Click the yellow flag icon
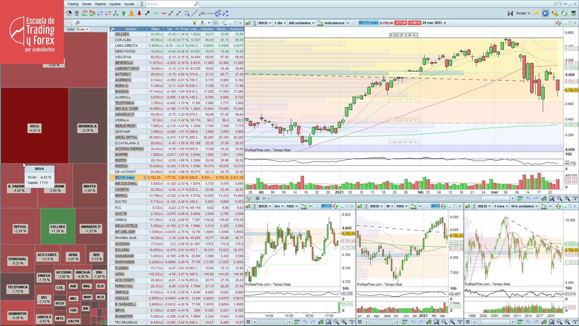 536,13
